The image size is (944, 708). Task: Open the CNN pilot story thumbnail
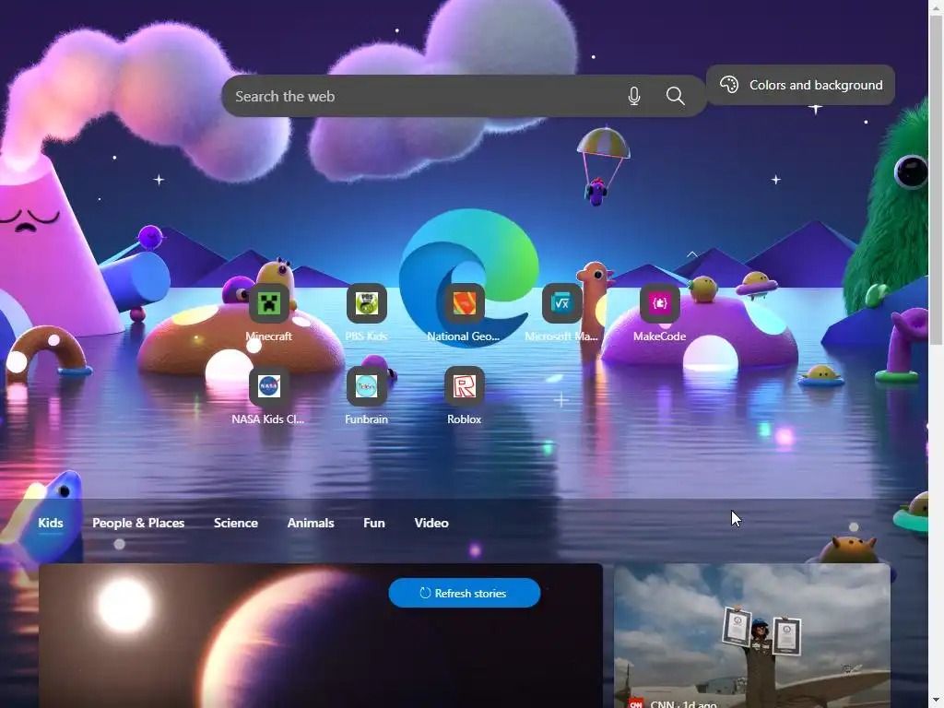pyautogui.click(x=752, y=636)
